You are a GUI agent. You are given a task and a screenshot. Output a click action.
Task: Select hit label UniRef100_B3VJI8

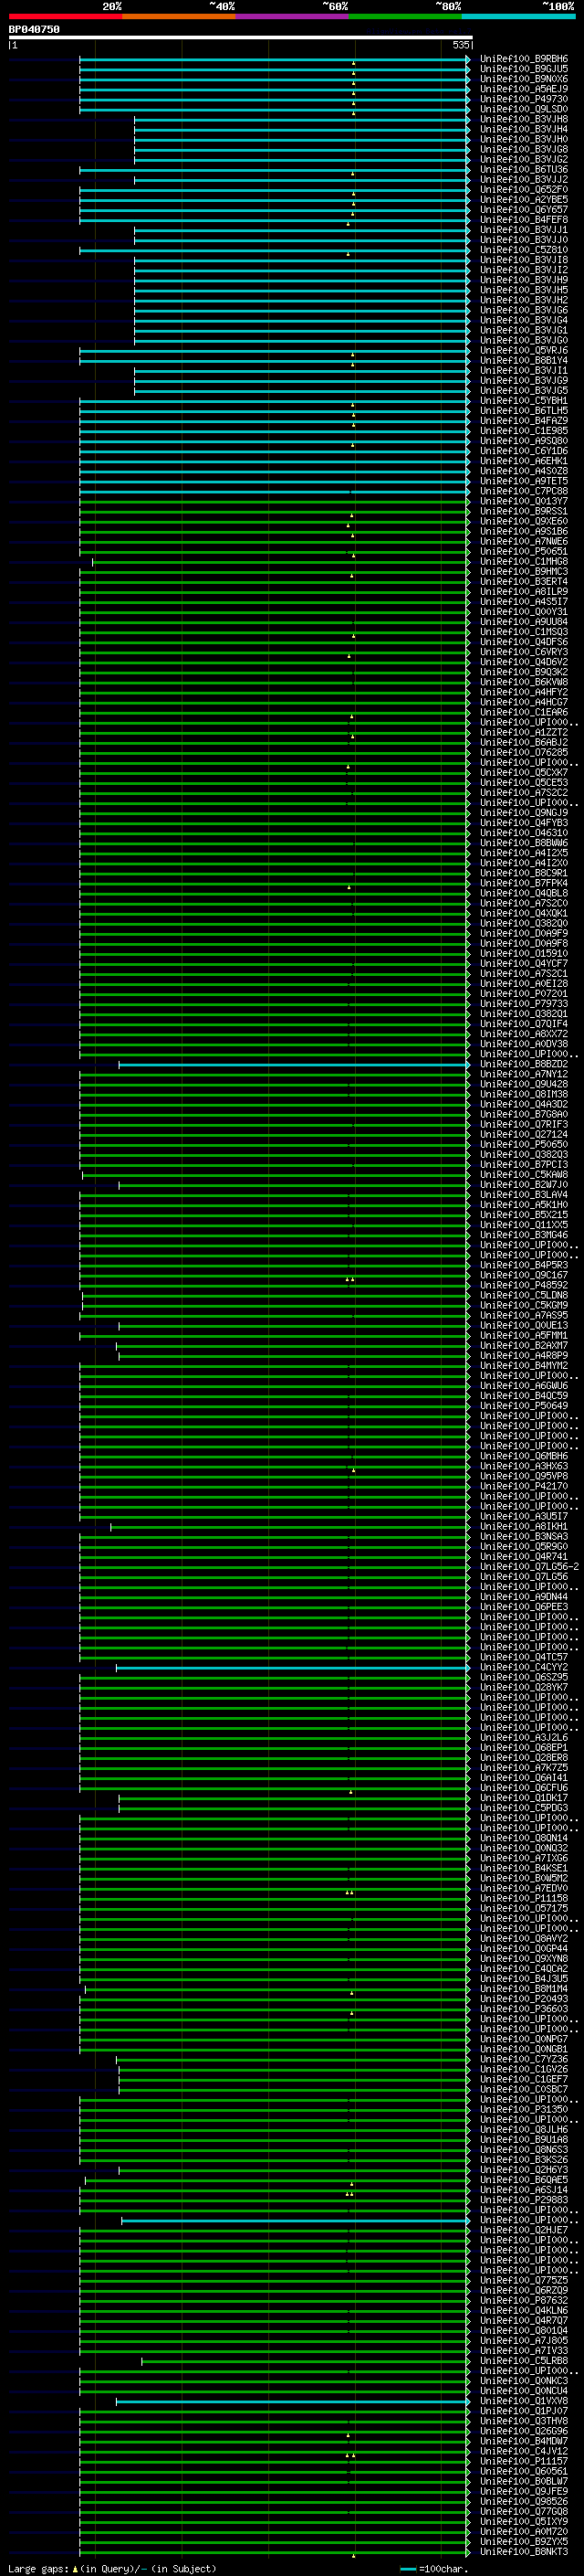[524, 259]
